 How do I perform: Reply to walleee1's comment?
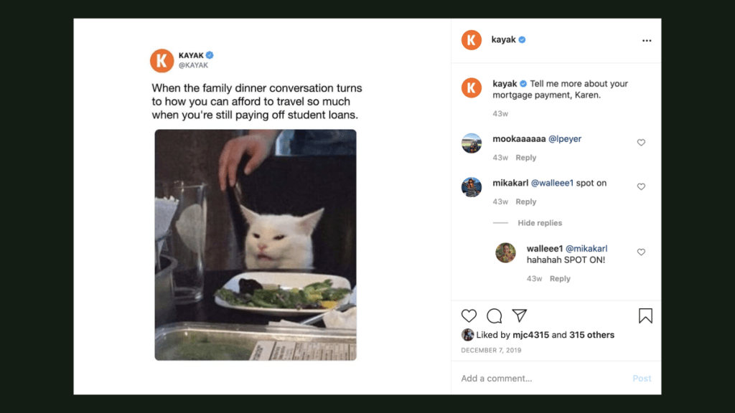[x=560, y=279]
